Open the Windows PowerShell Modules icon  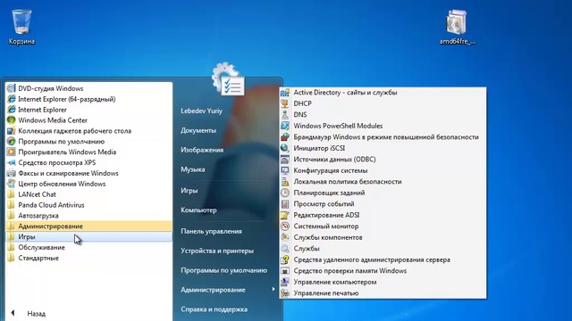coord(285,126)
